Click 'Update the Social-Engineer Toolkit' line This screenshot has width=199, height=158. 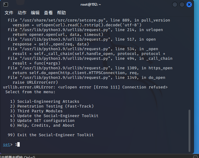(x=58, y=116)
